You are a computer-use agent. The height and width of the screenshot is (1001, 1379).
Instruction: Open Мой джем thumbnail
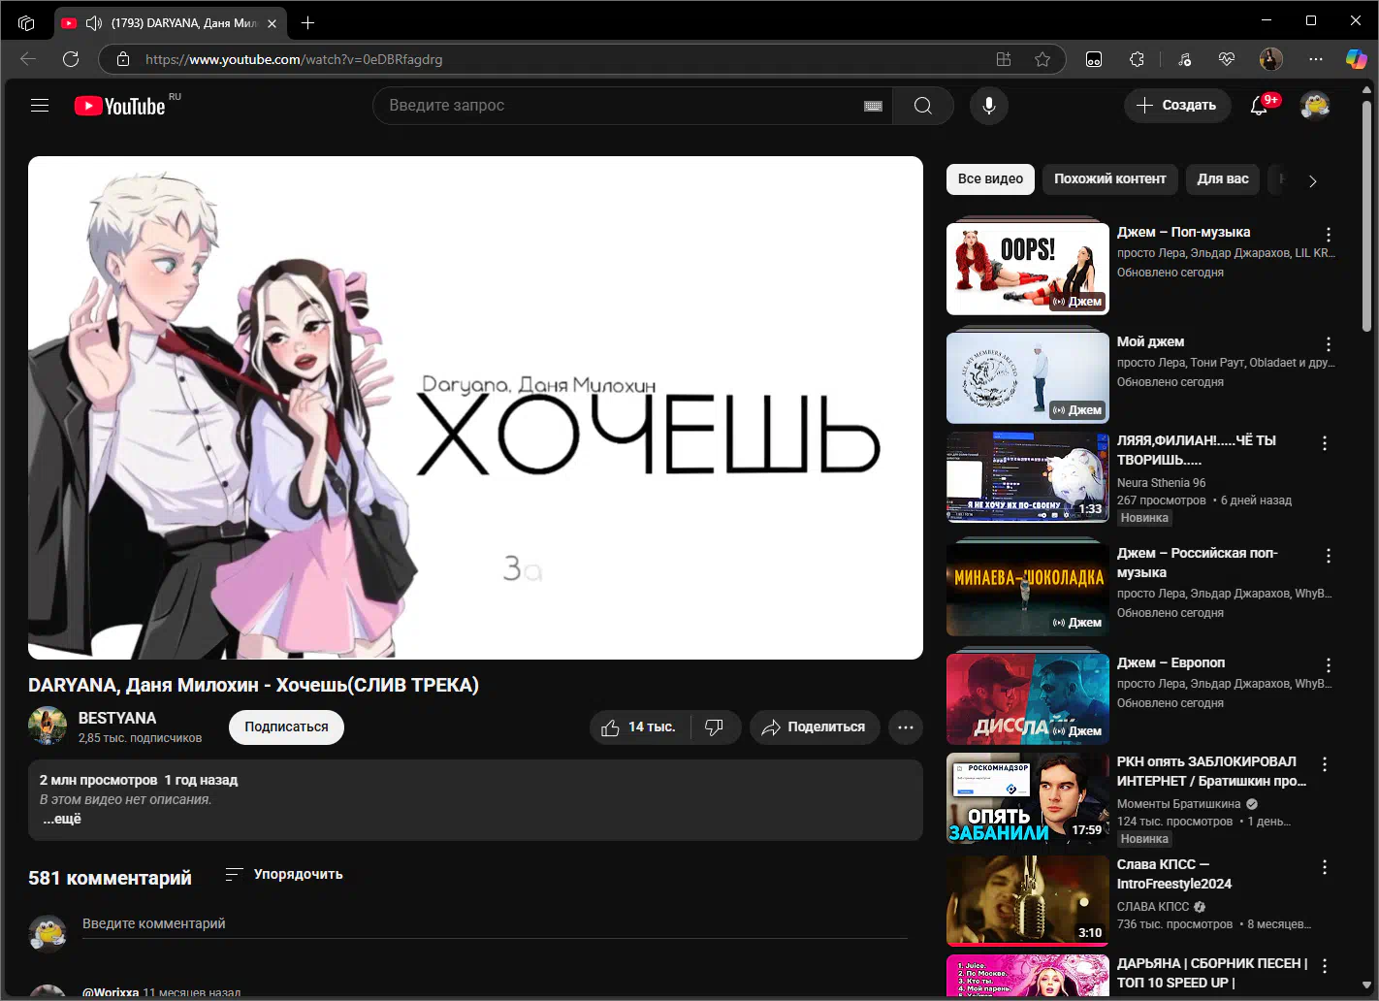pos(1028,377)
